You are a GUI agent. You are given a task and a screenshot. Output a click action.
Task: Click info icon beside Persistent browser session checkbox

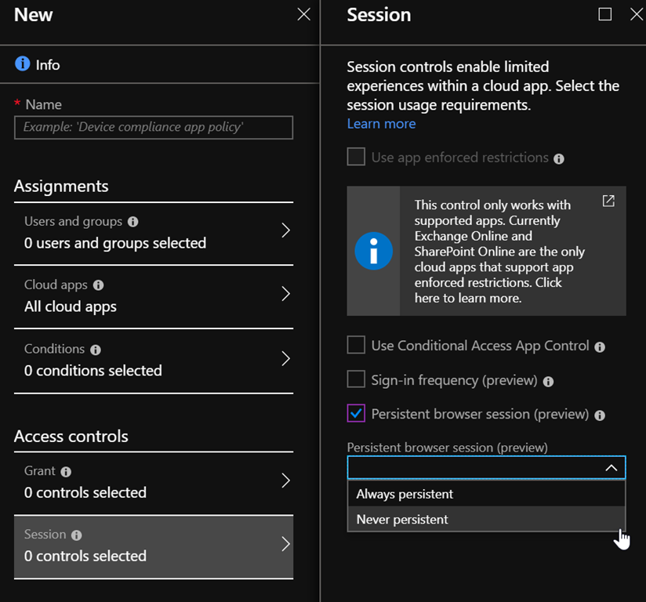(600, 415)
